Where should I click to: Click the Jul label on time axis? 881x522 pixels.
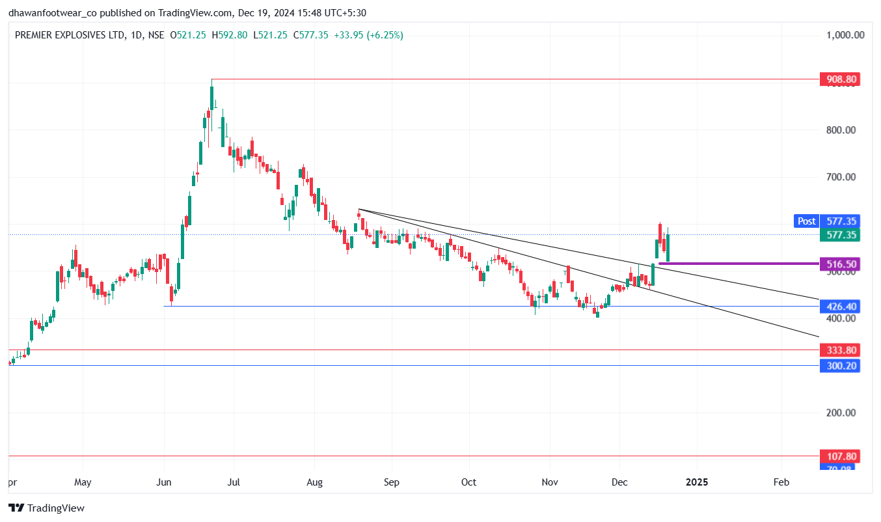point(234,482)
